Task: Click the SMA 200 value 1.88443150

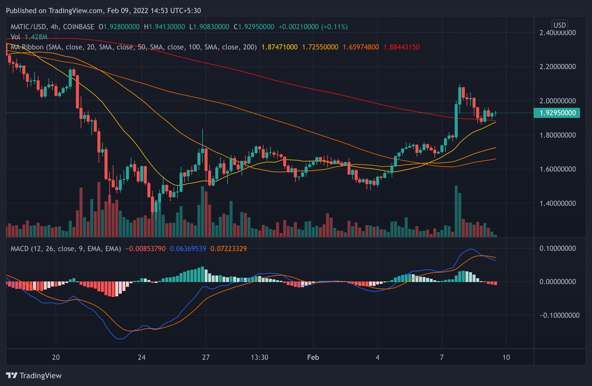Action: pyautogui.click(x=401, y=47)
